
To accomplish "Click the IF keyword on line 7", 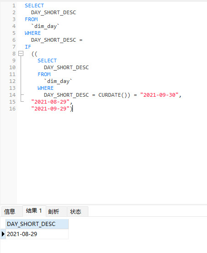I will 28,47.
